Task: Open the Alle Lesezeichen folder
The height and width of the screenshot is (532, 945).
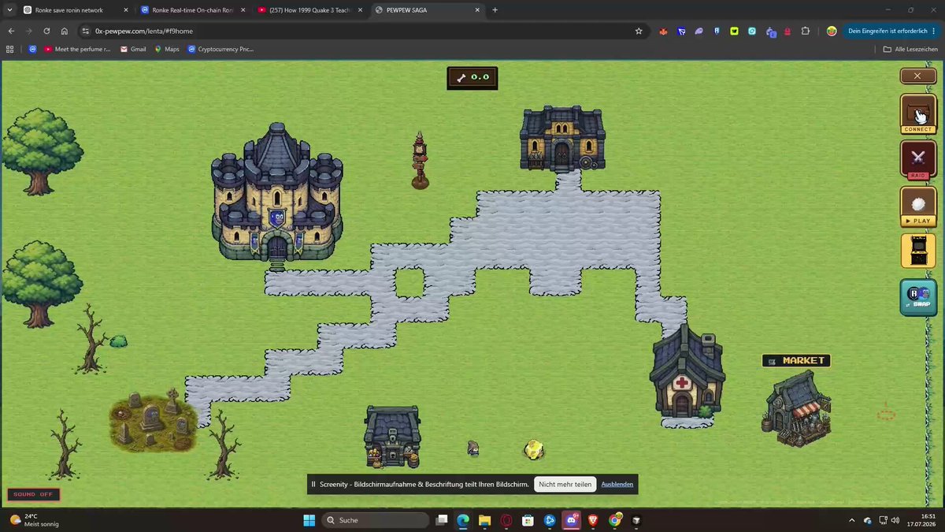Action: [911, 49]
